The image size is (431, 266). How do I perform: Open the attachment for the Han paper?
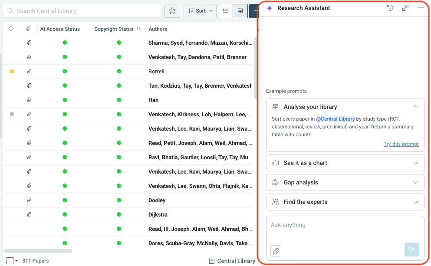tap(29, 100)
